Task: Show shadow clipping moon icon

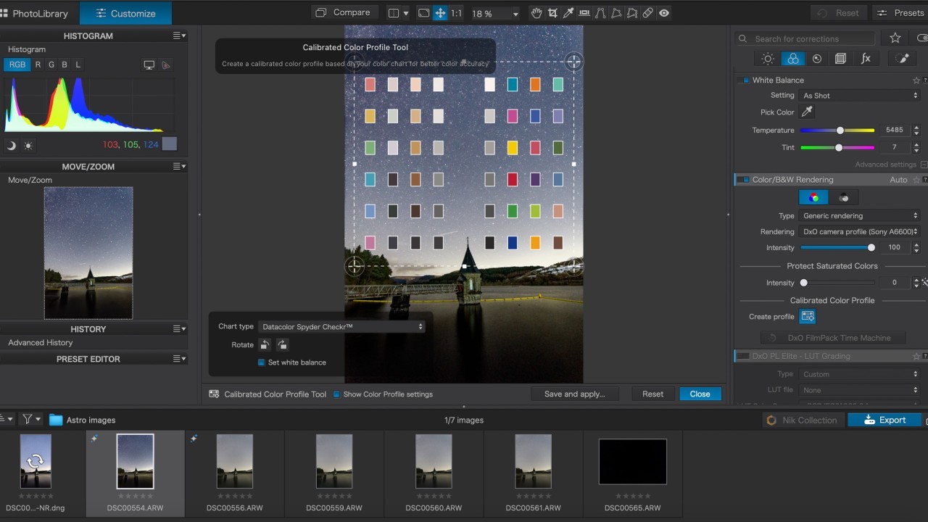Action: 12,145
